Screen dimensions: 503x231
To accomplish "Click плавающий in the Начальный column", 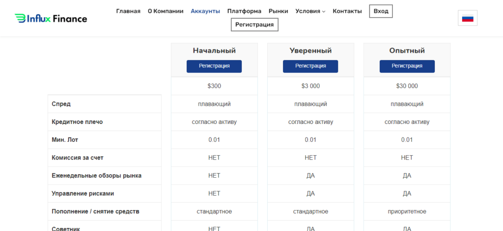I will tap(214, 104).
